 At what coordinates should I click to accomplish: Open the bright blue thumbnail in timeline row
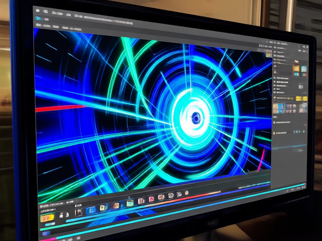(91, 211)
